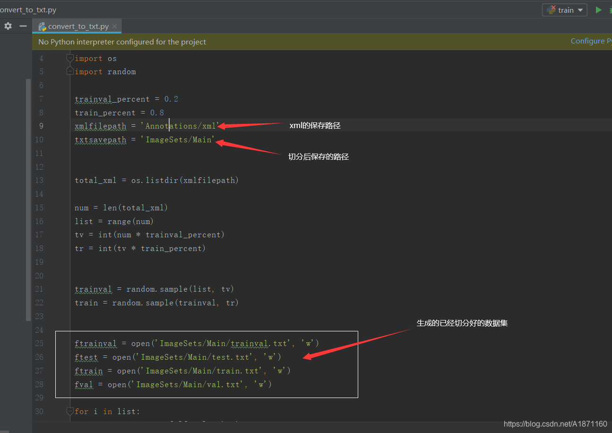Run the train configuration with the green play button
The image size is (612, 433).
point(598,10)
